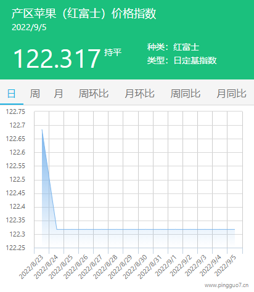Viewport: 254px width, 292px height.
Task: Click the 产区苹果（红富士）价格指数 title
Action: [x=84, y=14]
